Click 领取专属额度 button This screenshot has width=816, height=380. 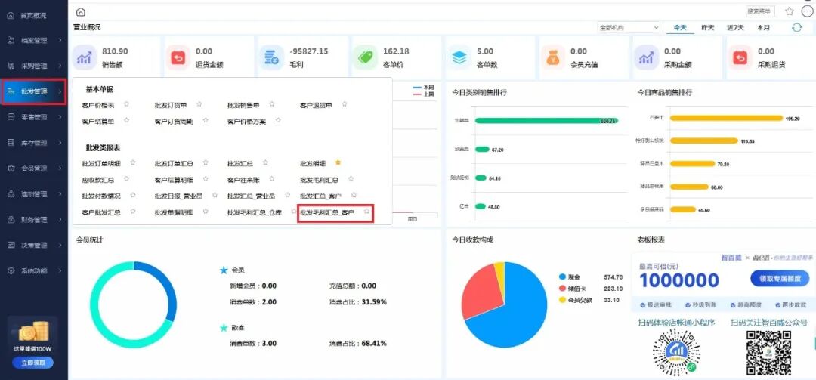[x=780, y=279]
